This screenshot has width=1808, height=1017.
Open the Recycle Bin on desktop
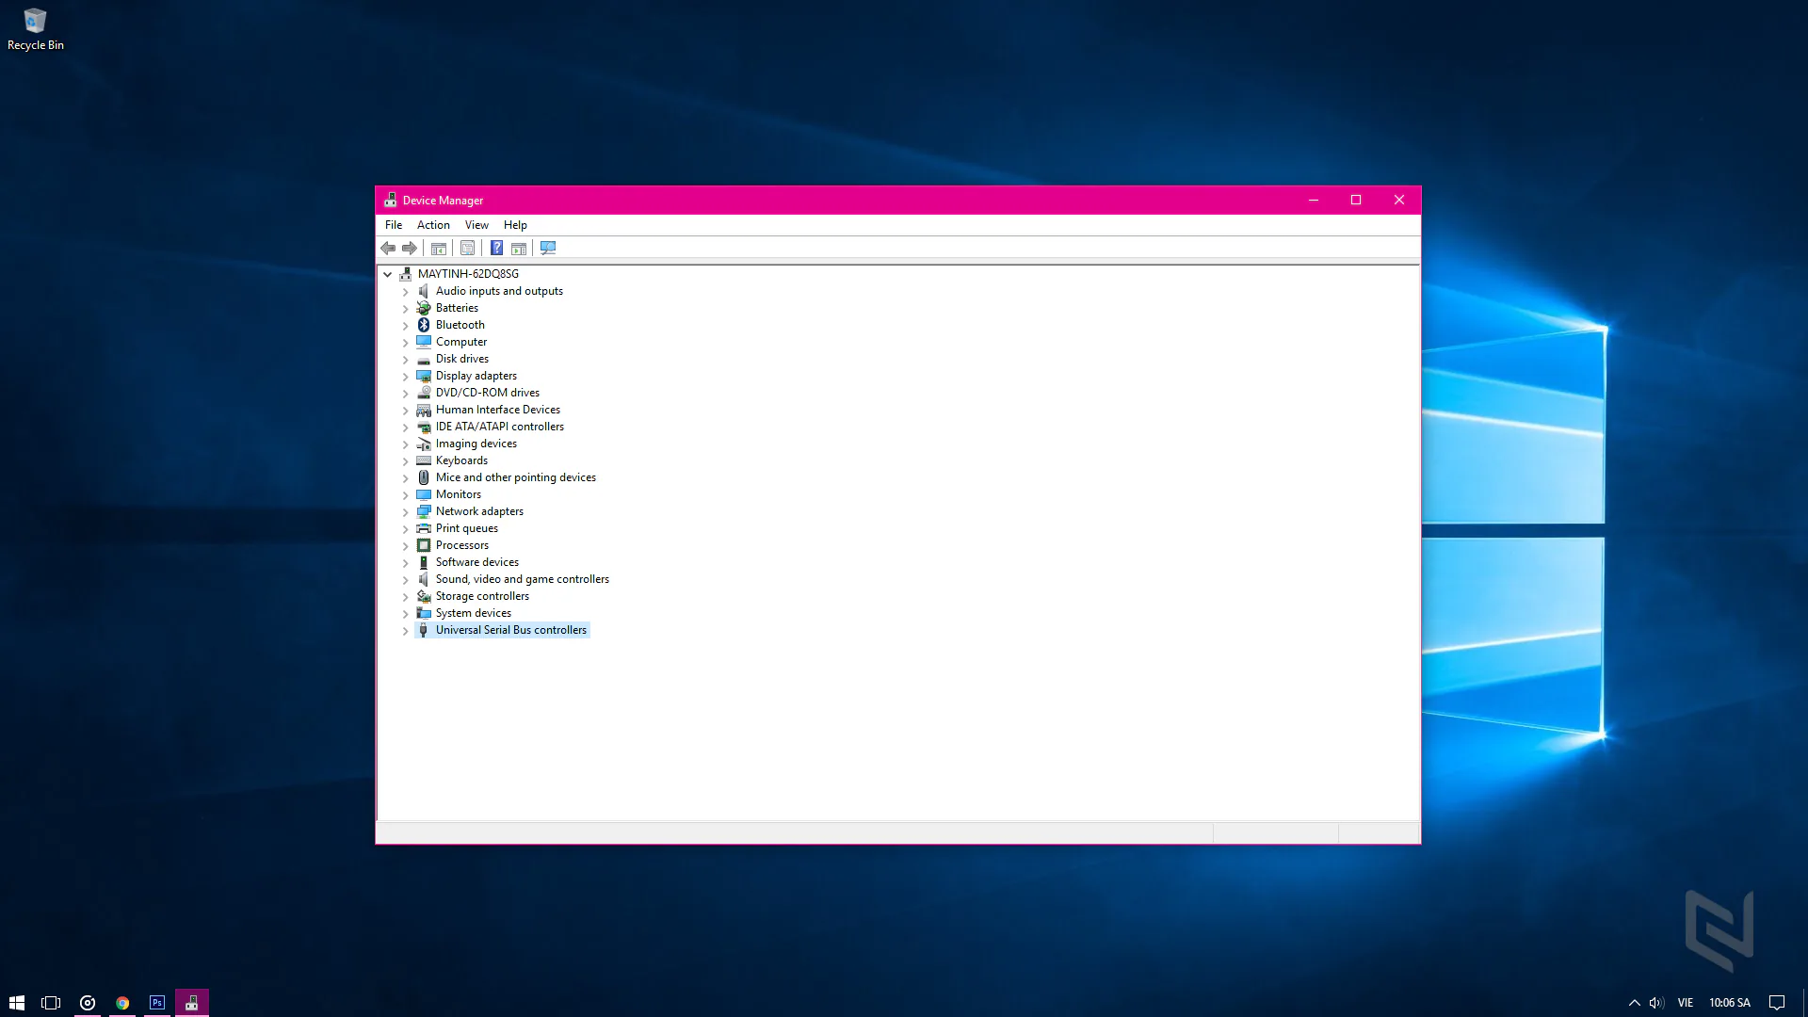tap(35, 29)
